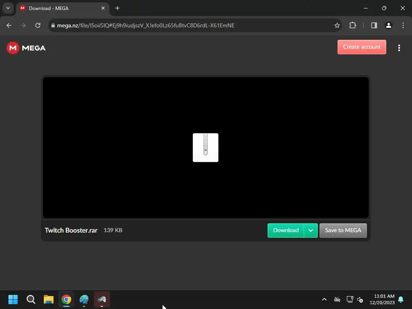Image resolution: width=412 pixels, height=309 pixels.
Task: Expand the Download options dropdown arrow
Action: click(311, 231)
